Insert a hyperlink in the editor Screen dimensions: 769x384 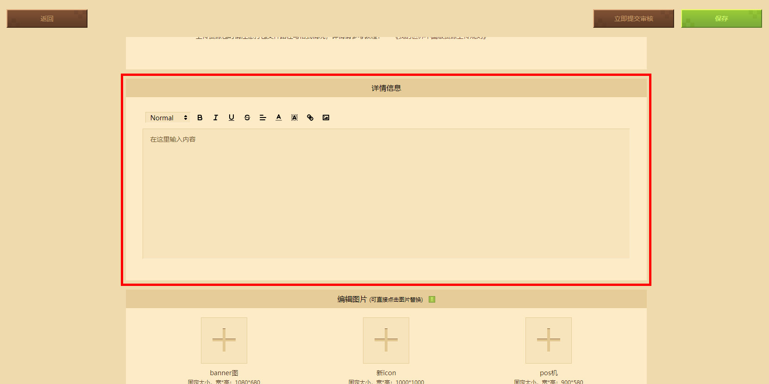[310, 118]
